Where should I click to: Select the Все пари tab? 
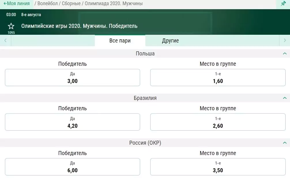click(x=120, y=40)
